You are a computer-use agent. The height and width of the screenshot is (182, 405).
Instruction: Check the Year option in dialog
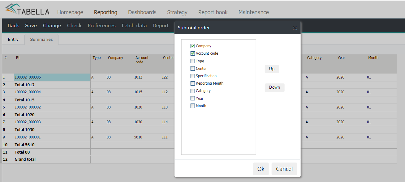(x=193, y=98)
